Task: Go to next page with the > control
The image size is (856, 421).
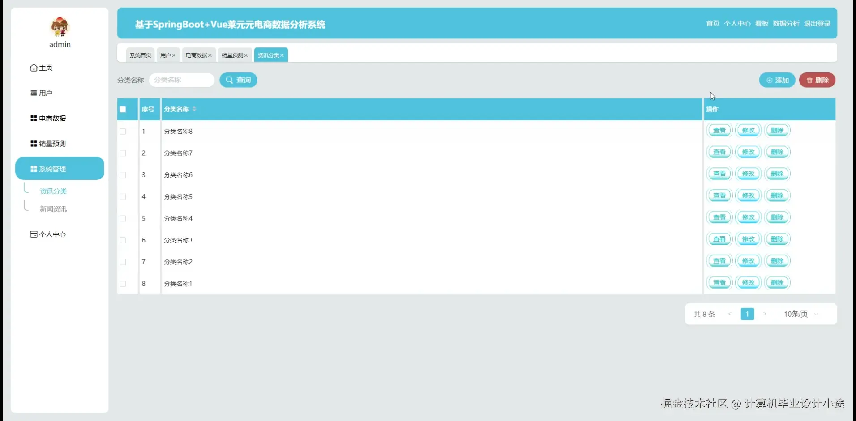Action: tap(765, 314)
